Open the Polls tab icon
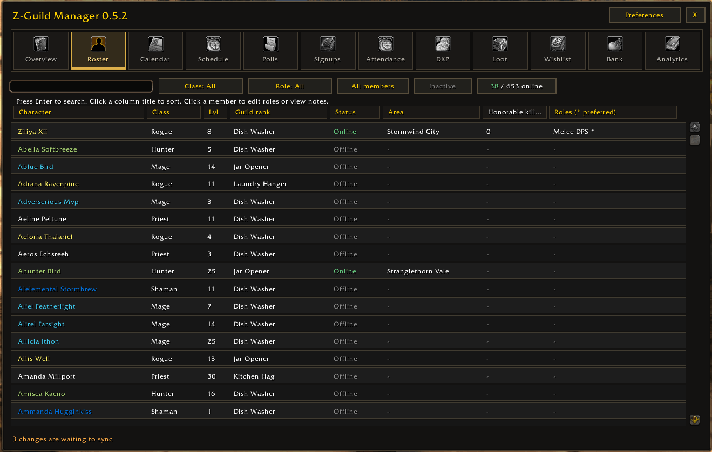This screenshot has width=712, height=452. pos(270,44)
